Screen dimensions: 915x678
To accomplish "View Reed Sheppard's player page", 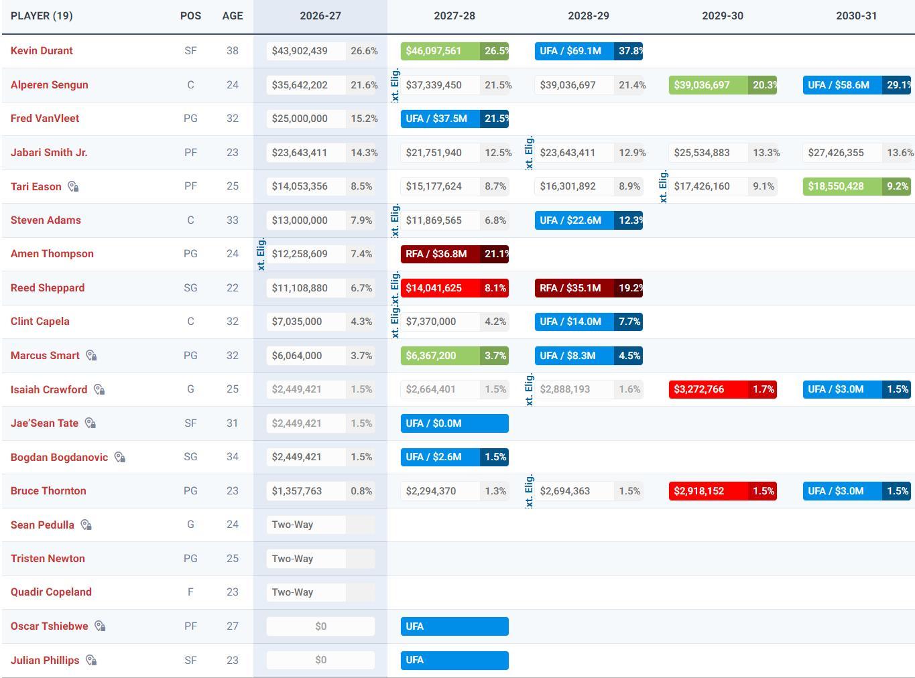I will (48, 288).
